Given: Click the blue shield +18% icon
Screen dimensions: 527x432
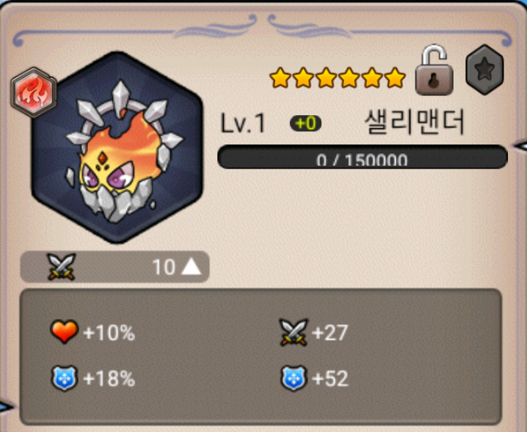Looking at the screenshot, I should click(x=64, y=378).
